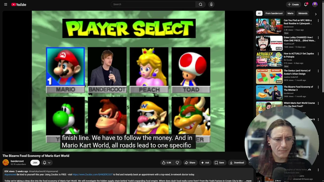Viewport: 324px width, 182px height.
Task: Open options for Mario Kart World Course video
Action: coord(318,103)
